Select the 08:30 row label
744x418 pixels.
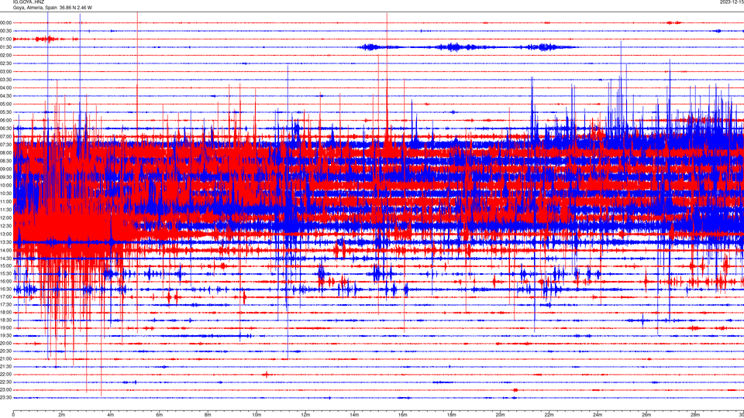pyautogui.click(x=6, y=161)
